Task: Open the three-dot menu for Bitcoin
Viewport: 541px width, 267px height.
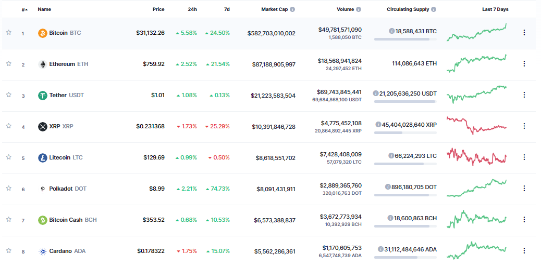Action: (524, 33)
